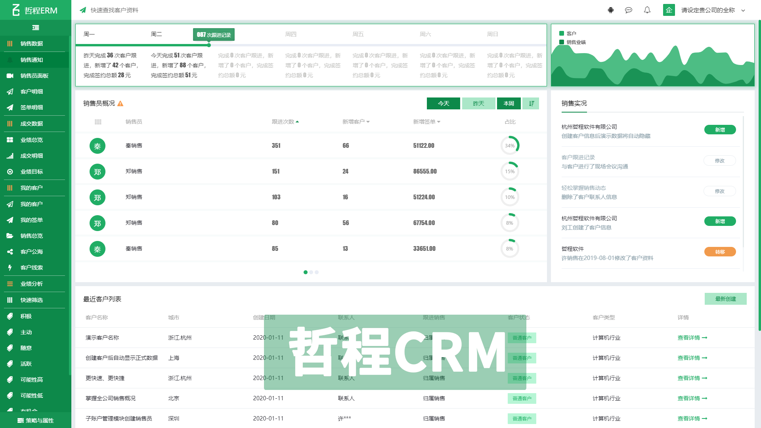761x428 pixels.
Task: Click the 成交明细 bar chart icon
Action: [10, 156]
